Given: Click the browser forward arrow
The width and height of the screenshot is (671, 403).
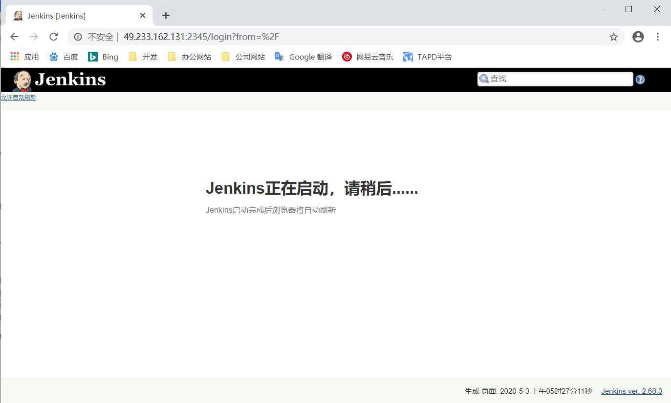Looking at the screenshot, I should pos(34,37).
